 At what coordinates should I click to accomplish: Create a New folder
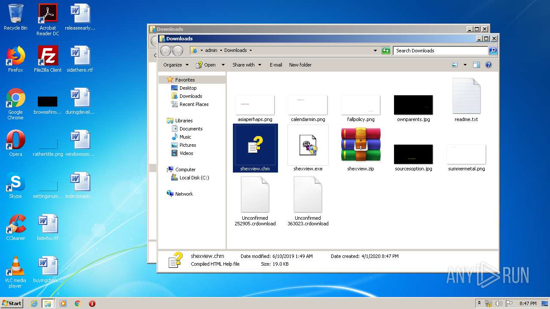tap(300, 65)
